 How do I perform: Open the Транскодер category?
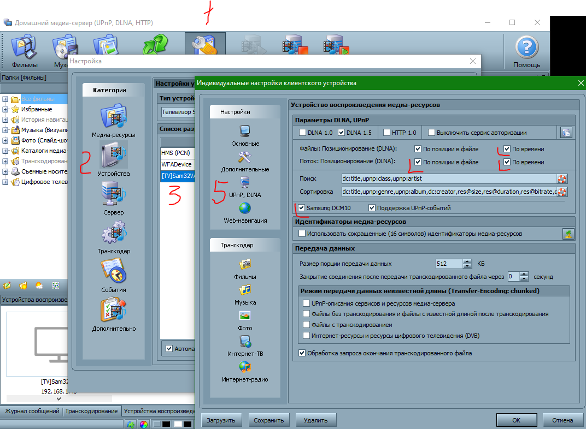point(113,236)
